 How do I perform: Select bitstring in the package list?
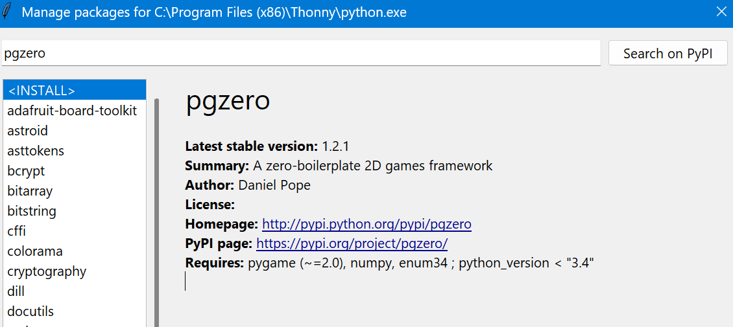tap(75, 211)
